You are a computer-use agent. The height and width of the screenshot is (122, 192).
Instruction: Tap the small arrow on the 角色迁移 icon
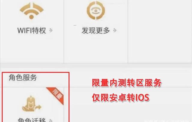(x=39, y=107)
